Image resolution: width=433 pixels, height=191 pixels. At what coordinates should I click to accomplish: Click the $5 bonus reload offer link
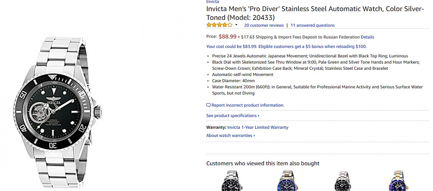pyautogui.click(x=286, y=46)
